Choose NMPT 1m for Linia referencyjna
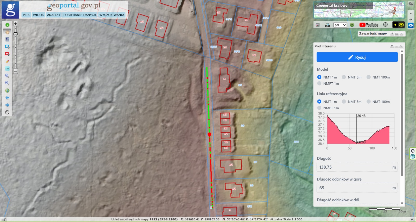This screenshot has height=222, width=416. coord(319,108)
